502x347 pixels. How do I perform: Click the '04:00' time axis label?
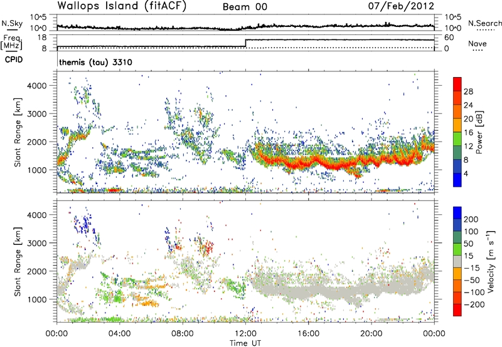click(120, 334)
